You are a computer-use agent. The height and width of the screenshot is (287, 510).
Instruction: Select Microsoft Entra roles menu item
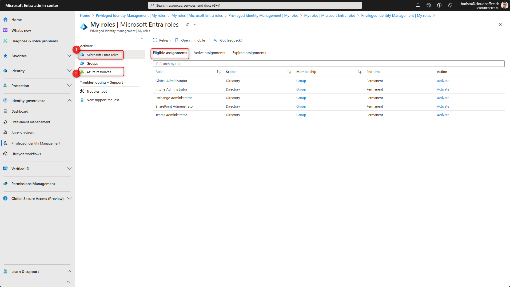(102, 55)
